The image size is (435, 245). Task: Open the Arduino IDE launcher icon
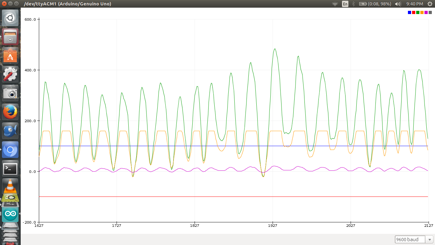click(x=10, y=214)
